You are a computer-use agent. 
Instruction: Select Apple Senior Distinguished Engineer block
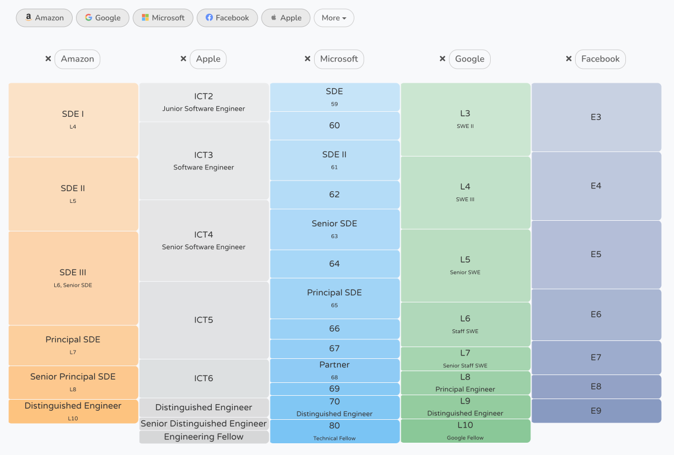tap(204, 424)
